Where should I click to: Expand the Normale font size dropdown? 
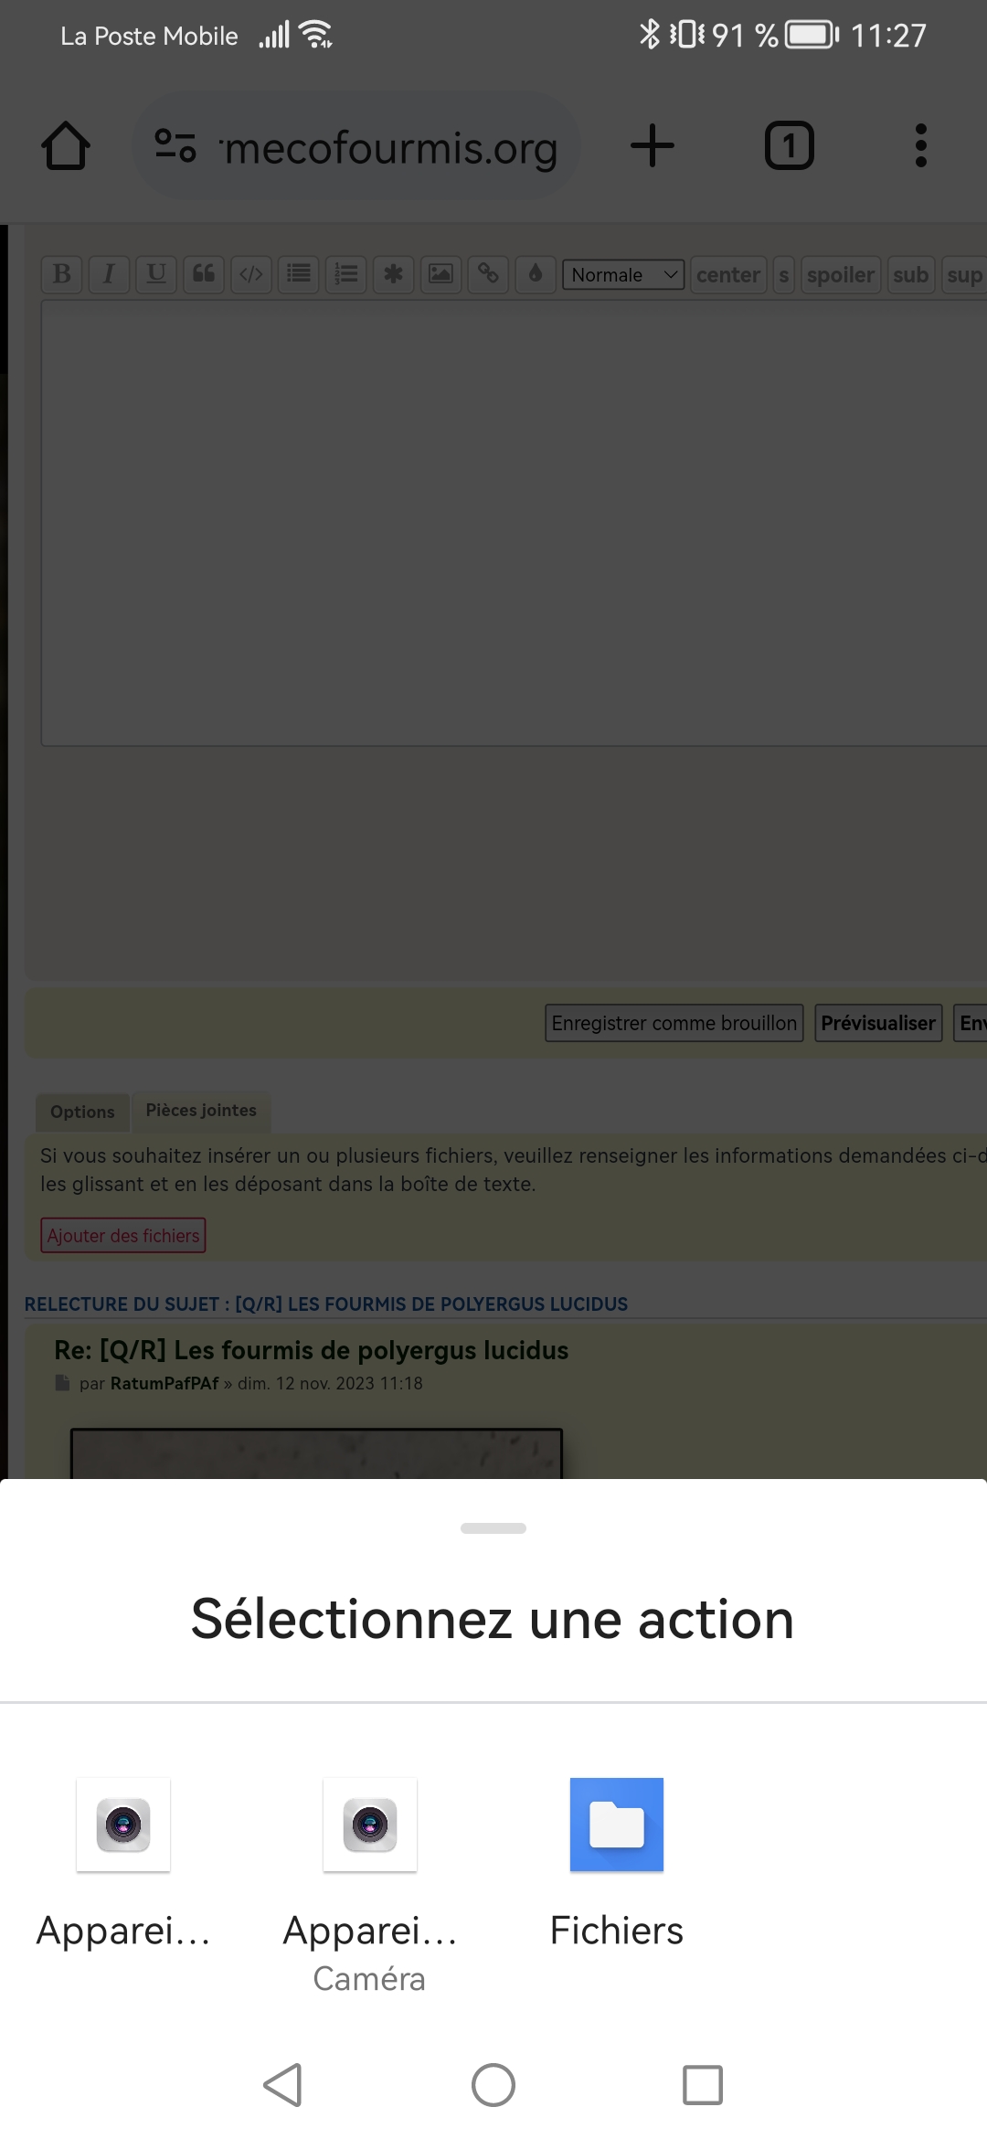tap(623, 274)
